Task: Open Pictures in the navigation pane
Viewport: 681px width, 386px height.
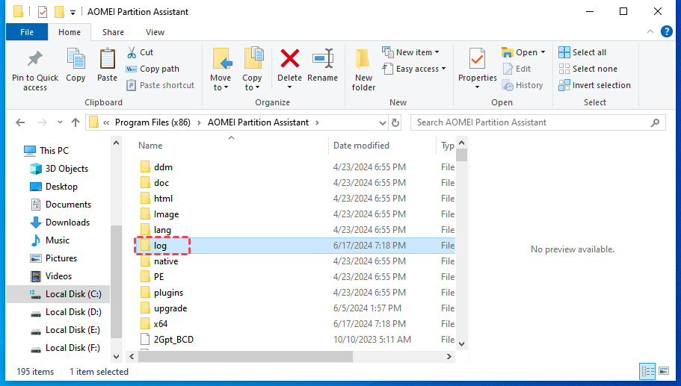Action: coord(53,258)
